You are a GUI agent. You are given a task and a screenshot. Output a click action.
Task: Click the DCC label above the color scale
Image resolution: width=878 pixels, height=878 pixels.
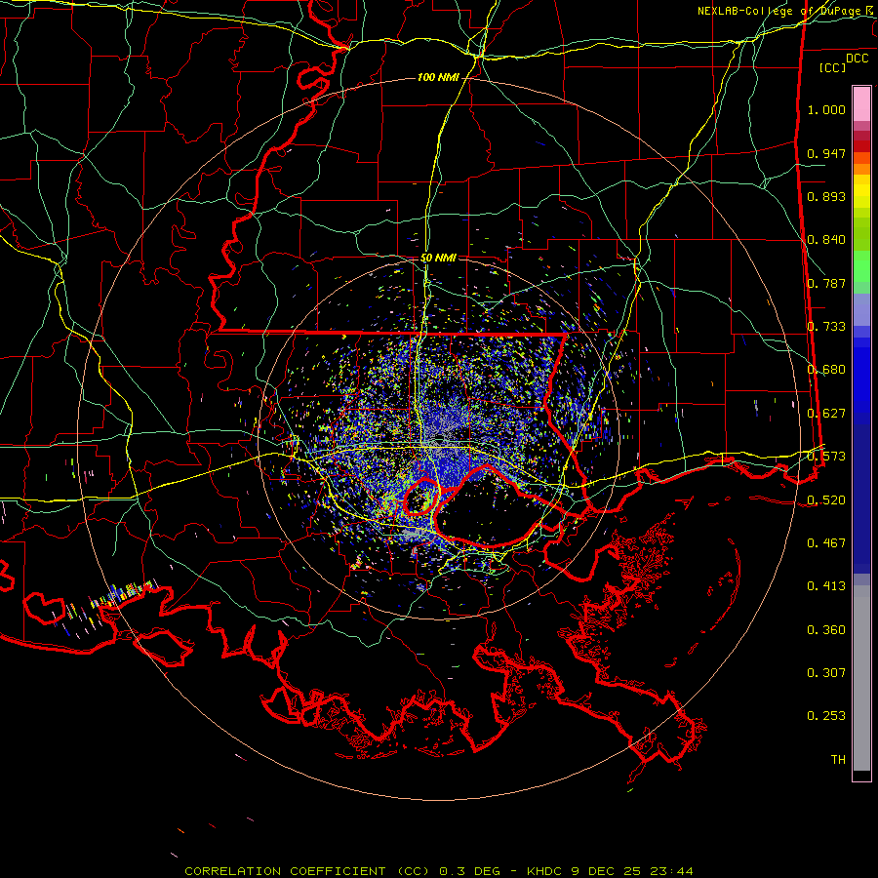(x=857, y=59)
